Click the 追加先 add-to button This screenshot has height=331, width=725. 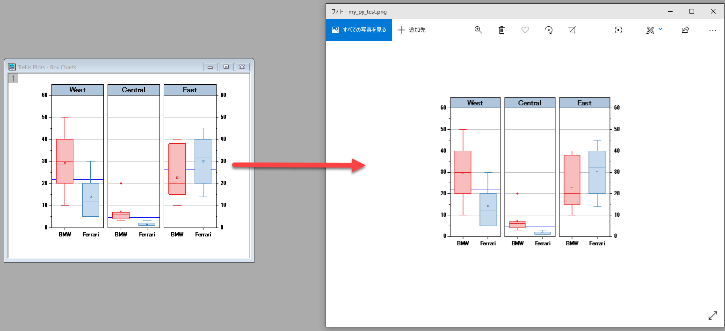tap(412, 30)
